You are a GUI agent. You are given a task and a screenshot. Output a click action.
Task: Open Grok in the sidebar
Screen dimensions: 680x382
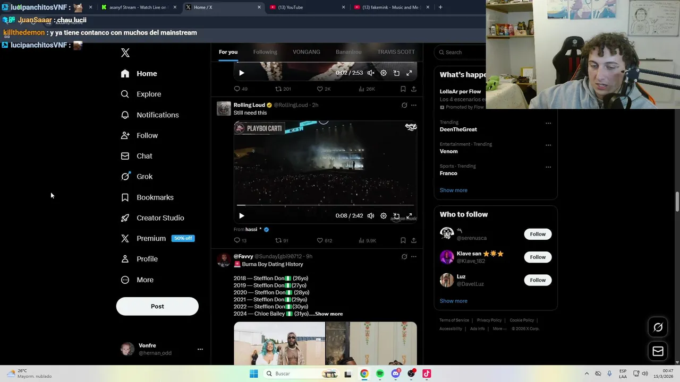coord(137,177)
